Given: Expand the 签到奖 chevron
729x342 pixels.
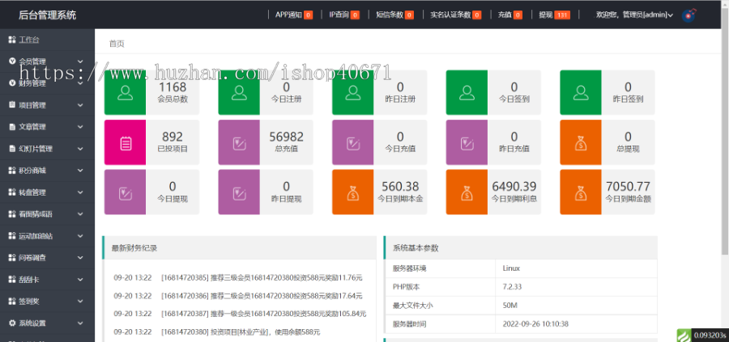Looking at the screenshot, I should click(80, 302).
